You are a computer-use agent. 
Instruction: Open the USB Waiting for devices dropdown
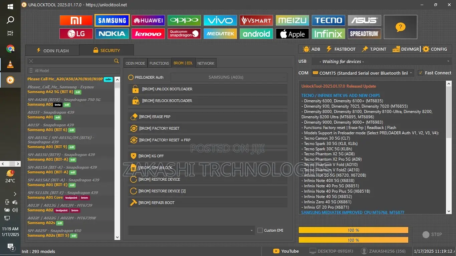(381, 61)
